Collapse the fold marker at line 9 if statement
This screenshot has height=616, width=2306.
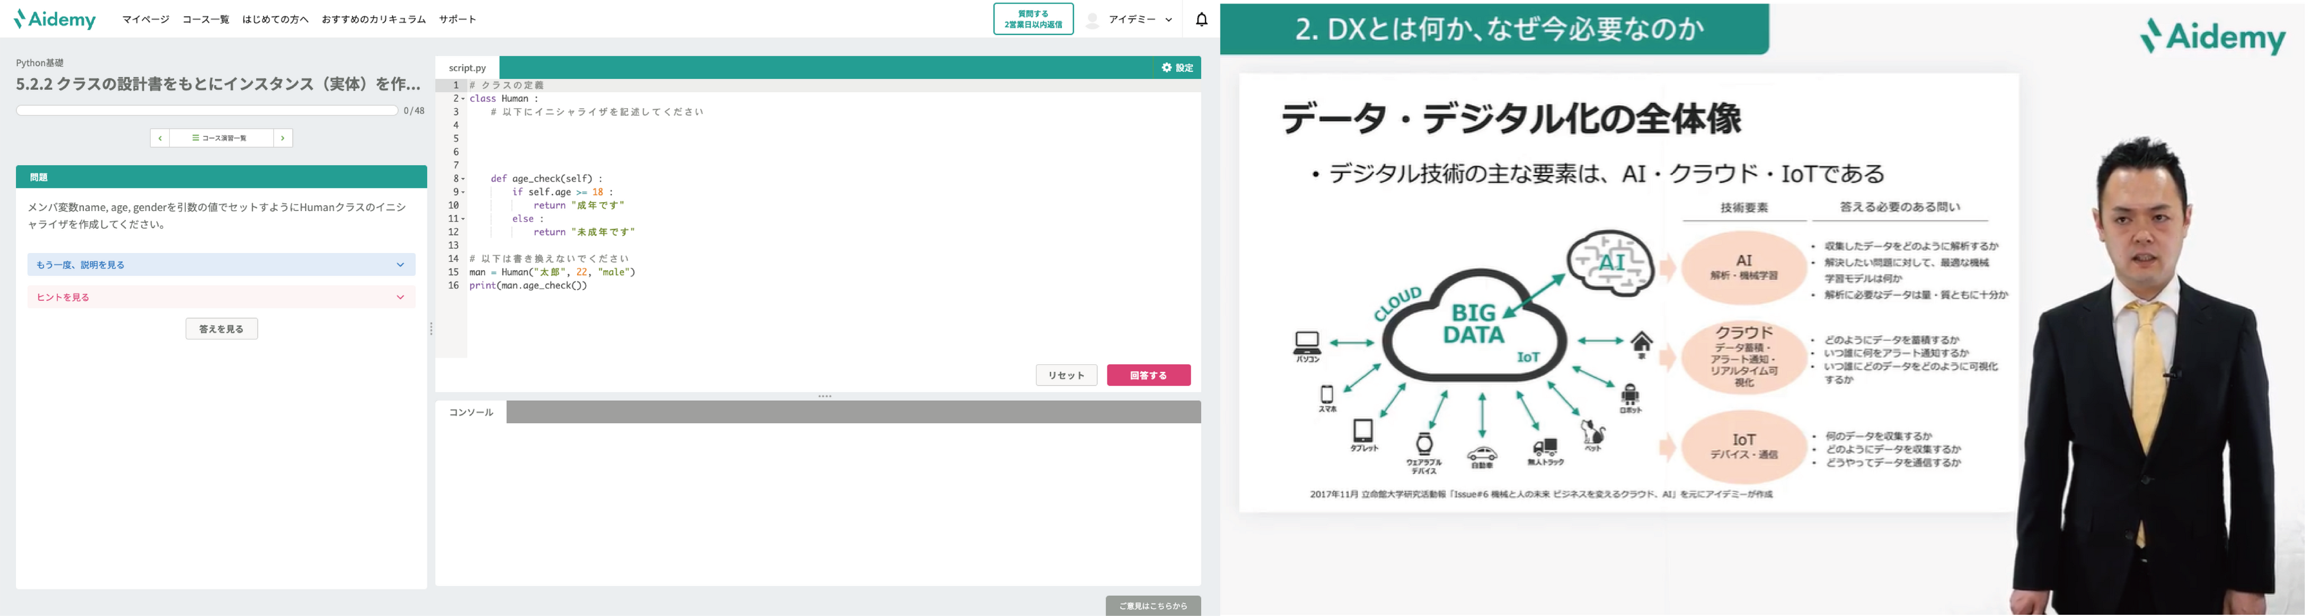click(464, 192)
